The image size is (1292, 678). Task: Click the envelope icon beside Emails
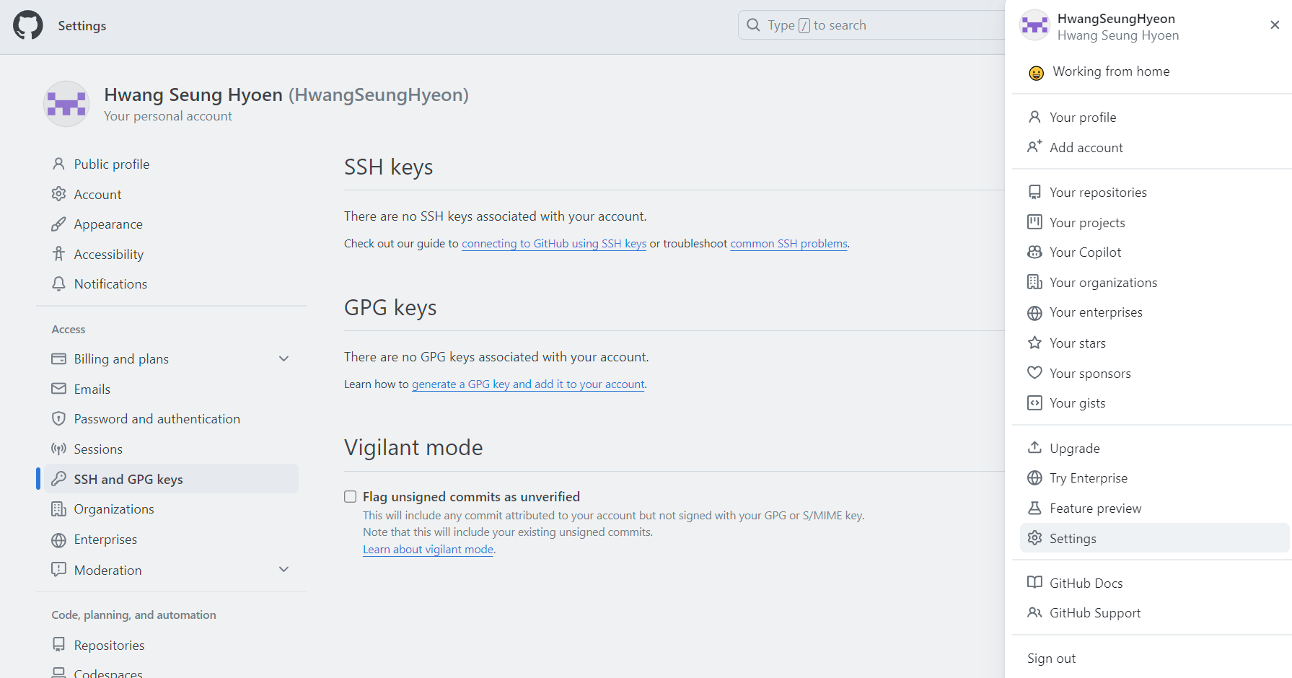(58, 389)
